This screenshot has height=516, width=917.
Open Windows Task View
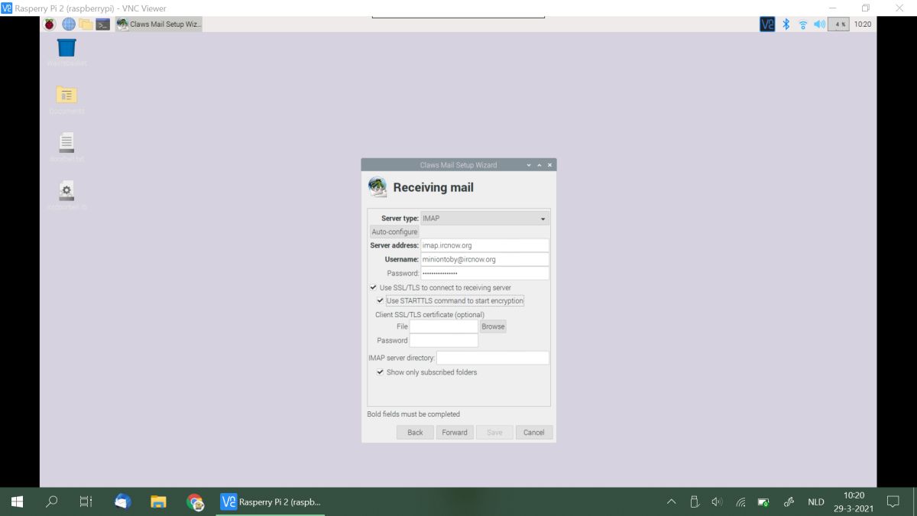[86, 502]
